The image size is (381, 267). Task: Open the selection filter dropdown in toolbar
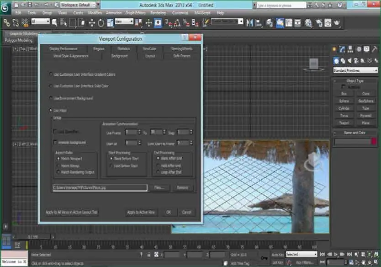point(40,21)
